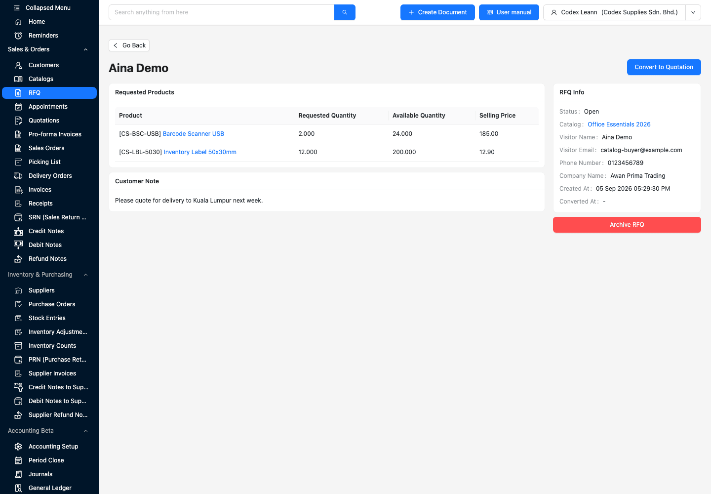Image resolution: width=711 pixels, height=494 pixels.
Task: Click Create Document button
Action: pos(437,12)
